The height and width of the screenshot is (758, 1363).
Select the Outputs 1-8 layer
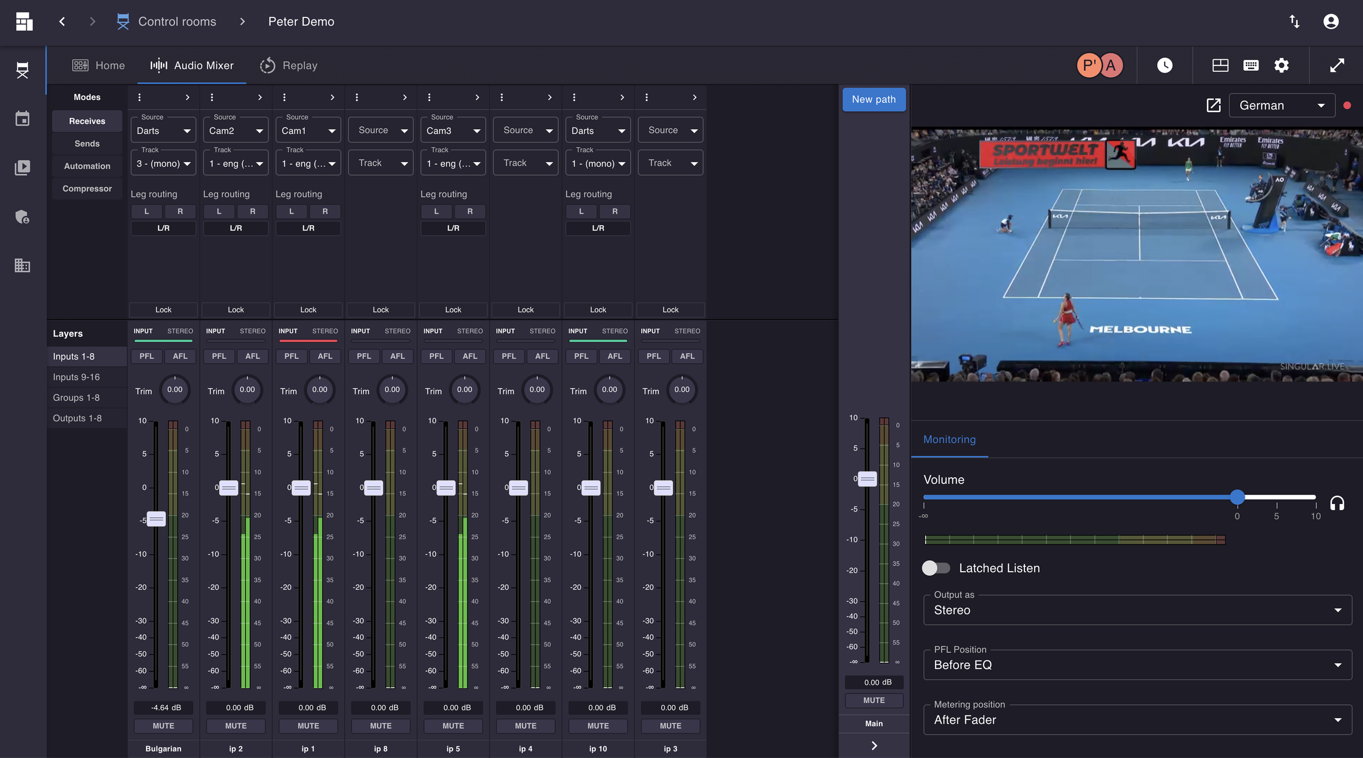[x=87, y=419]
